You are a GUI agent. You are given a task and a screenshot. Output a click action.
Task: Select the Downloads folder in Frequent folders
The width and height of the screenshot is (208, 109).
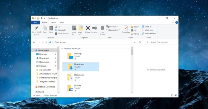81,67
